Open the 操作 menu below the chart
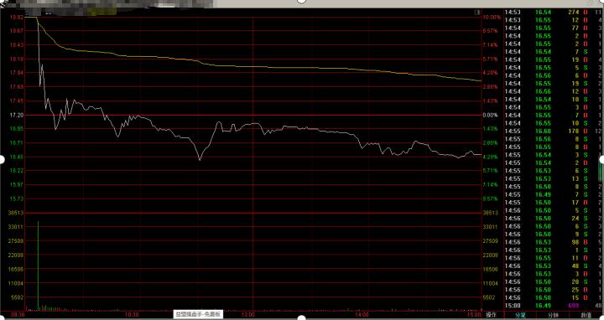Viewport: 604px width, 320px height. [491, 315]
